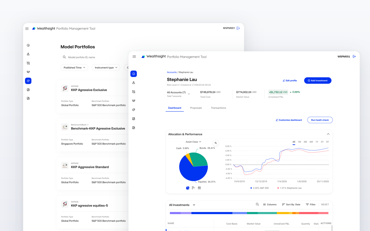Open hamburger menu in back Model Portfolios window
Screen dimensions: 370x231
[x=27, y=28]
